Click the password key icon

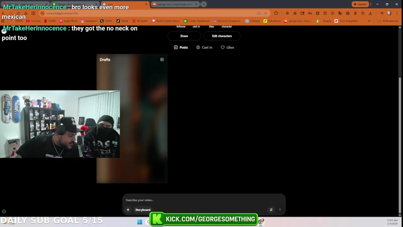click(310, 13)
